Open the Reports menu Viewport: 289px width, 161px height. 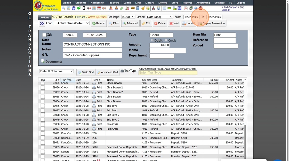click(187, 3)
